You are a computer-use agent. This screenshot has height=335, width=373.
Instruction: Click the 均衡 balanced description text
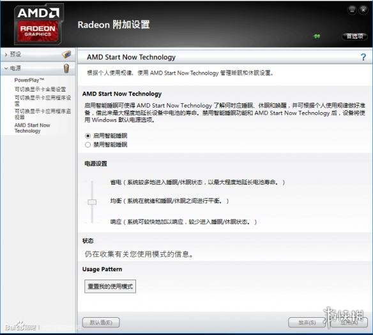click(169, 201)
